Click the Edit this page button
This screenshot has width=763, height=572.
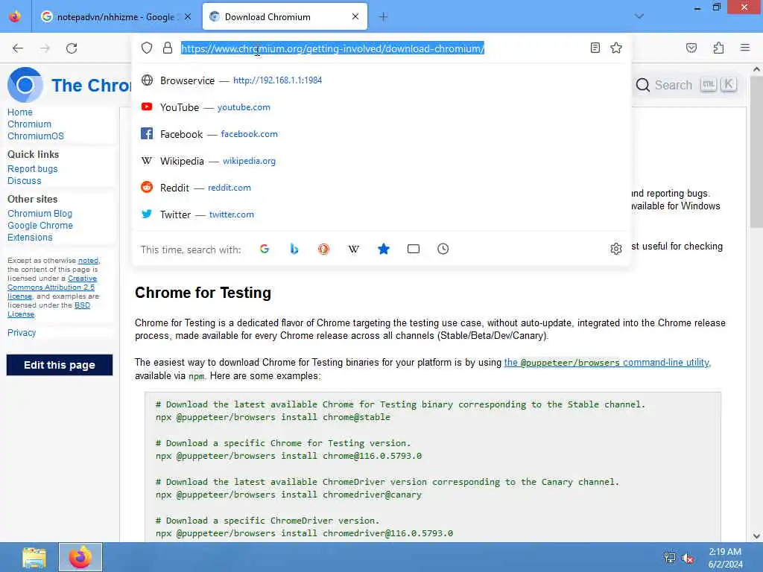pos(60,365)
